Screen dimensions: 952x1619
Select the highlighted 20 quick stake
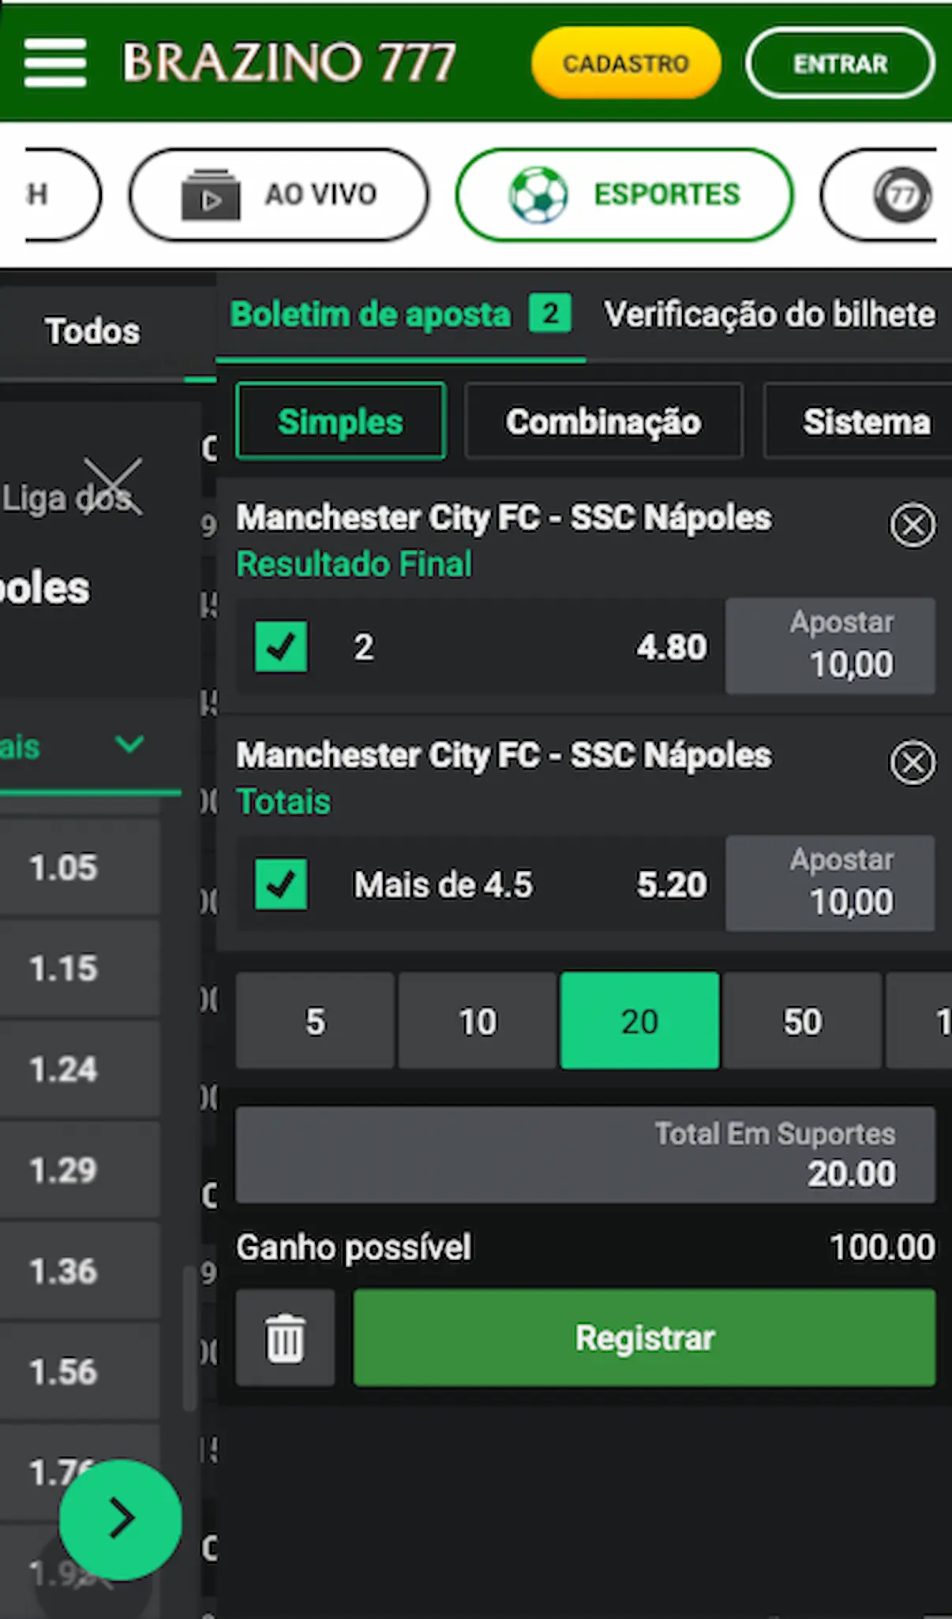pyautogui.click(x=639, y=1021)
